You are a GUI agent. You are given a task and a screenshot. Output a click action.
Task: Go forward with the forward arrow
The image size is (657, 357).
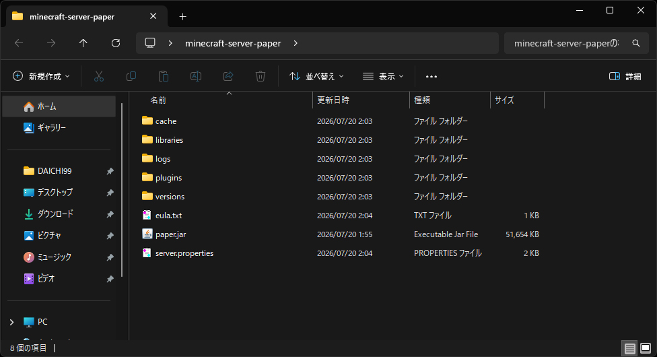pyautogui.click(x=51, y=43)
